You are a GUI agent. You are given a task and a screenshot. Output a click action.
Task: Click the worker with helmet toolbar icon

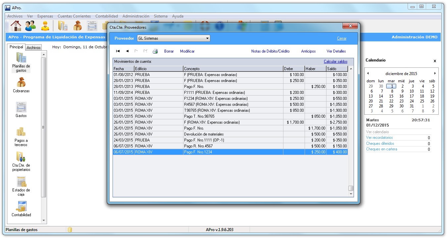(45, 26)
